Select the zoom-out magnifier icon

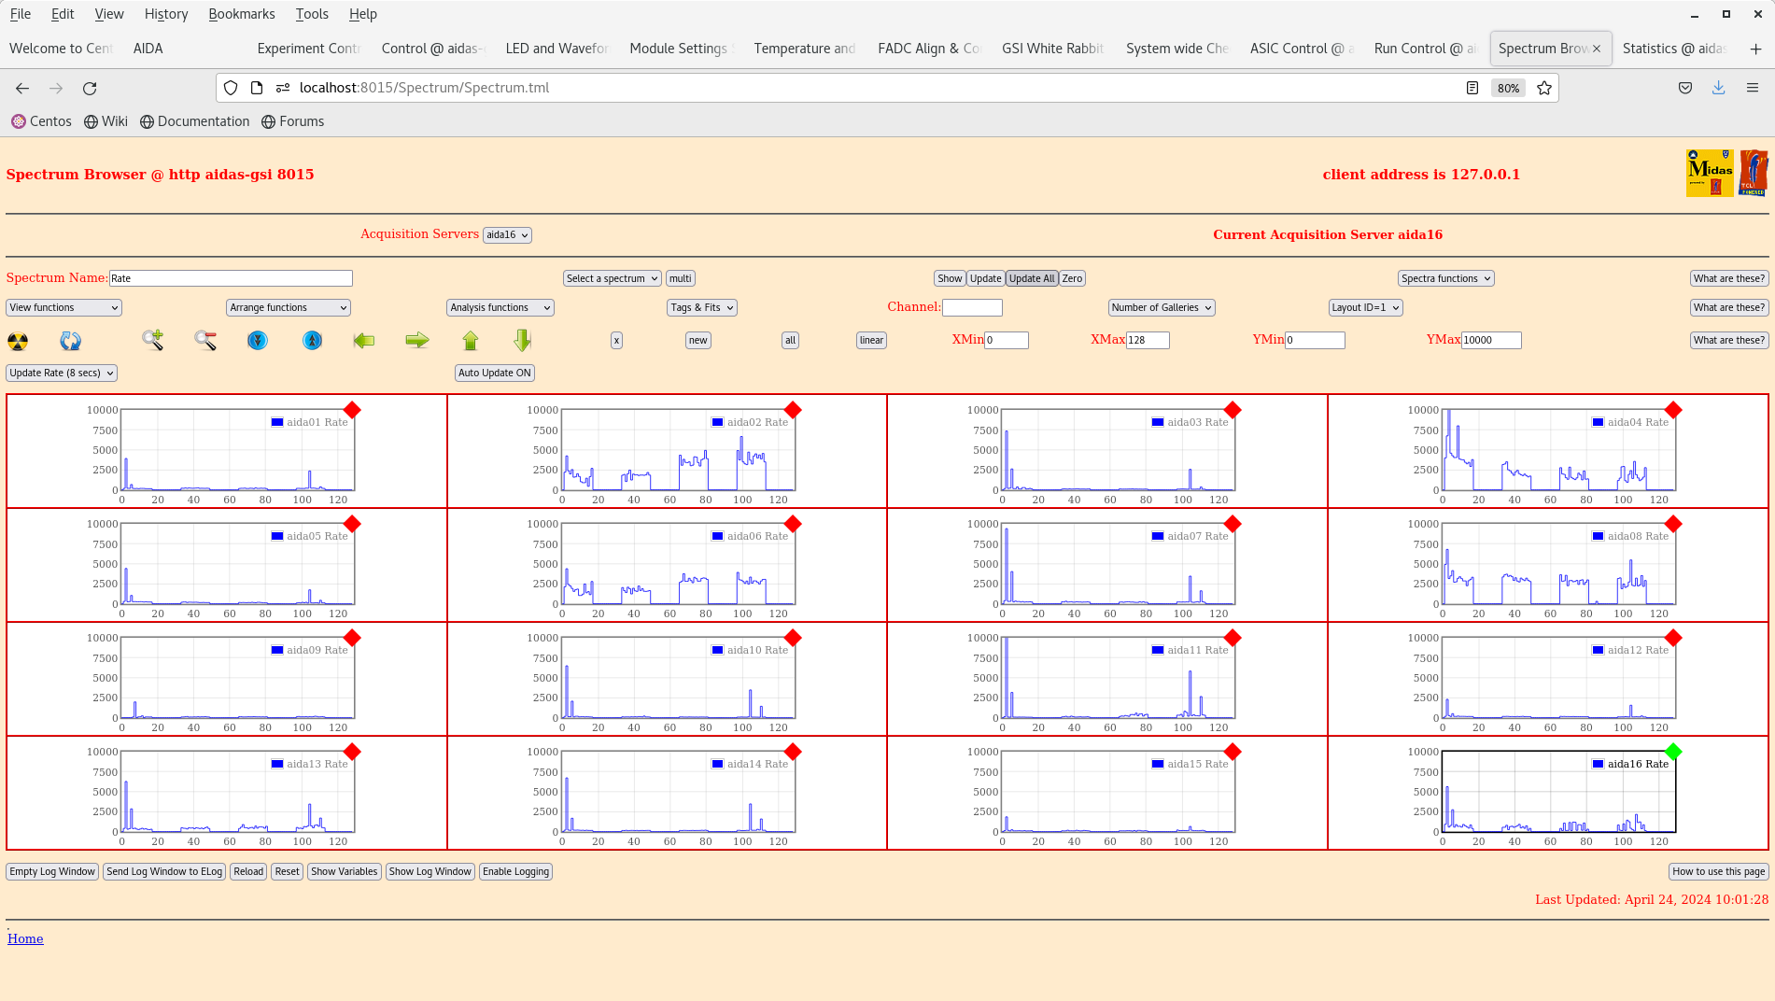point(204,340)
